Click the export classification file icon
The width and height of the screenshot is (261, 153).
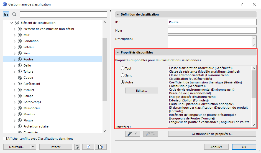click(101, 147)
